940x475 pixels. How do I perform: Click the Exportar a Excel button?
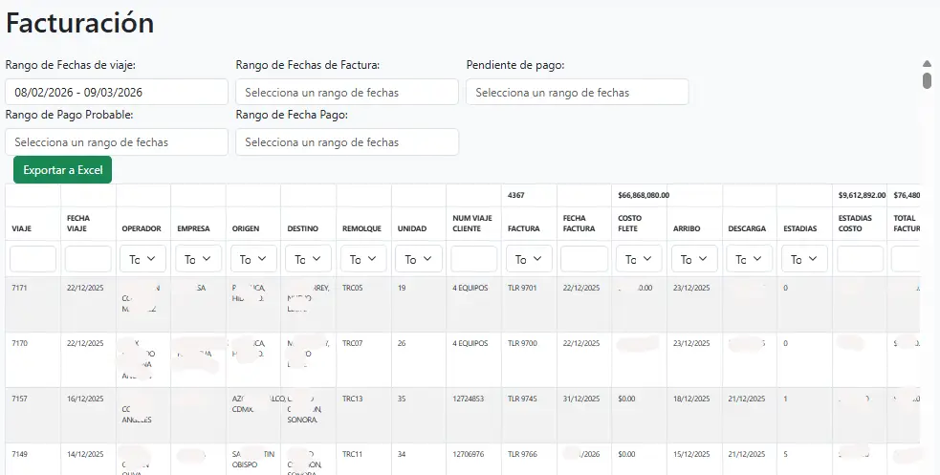[x=62, y=170]
